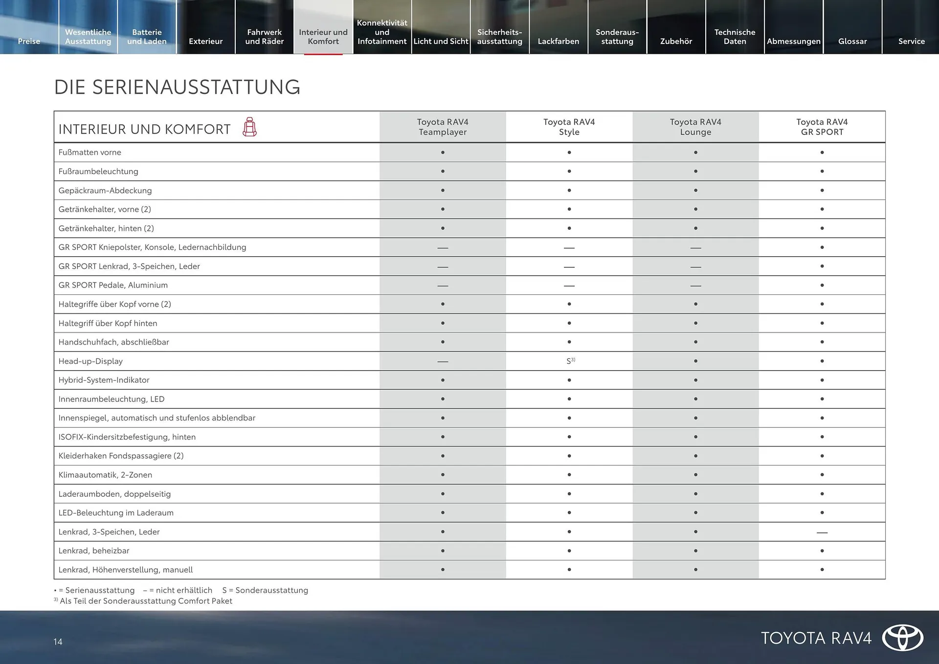Navigate to Licht und Sicht tab
This screenshot has height=664, width=939.
click(441, 41)
